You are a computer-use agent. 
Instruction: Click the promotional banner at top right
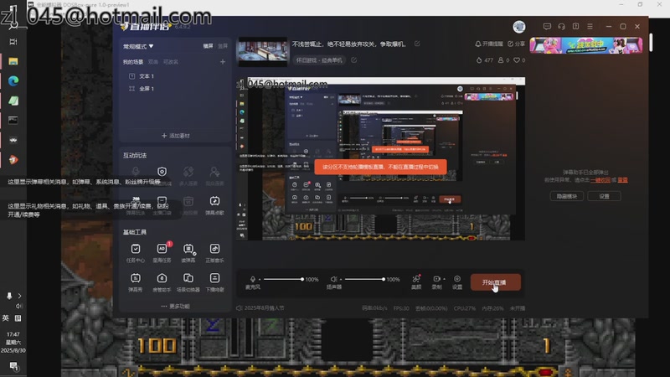coord(585,45)
